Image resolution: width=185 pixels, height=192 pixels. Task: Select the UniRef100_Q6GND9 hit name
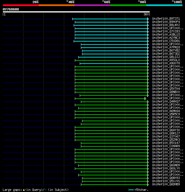click(166, 165)
